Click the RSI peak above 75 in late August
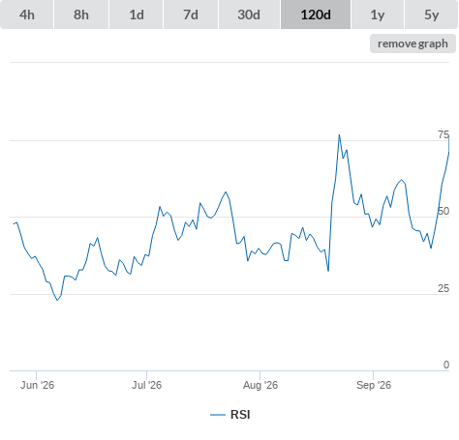This screenshot has width=459, height=440. click(339, 134)
